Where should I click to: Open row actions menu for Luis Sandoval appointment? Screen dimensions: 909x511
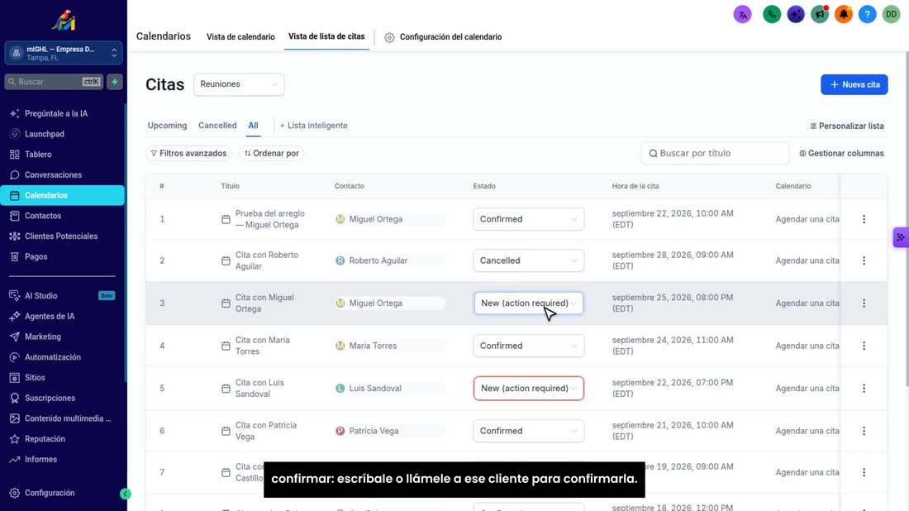[864, 388]
